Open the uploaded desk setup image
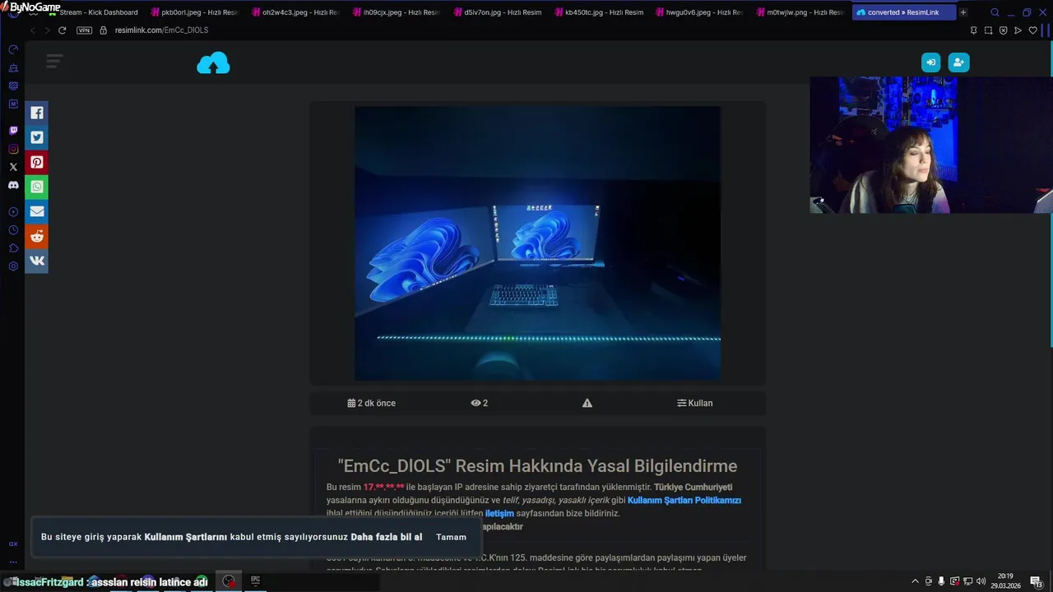This screenshot has height=592, width=1053. point(537,243)
